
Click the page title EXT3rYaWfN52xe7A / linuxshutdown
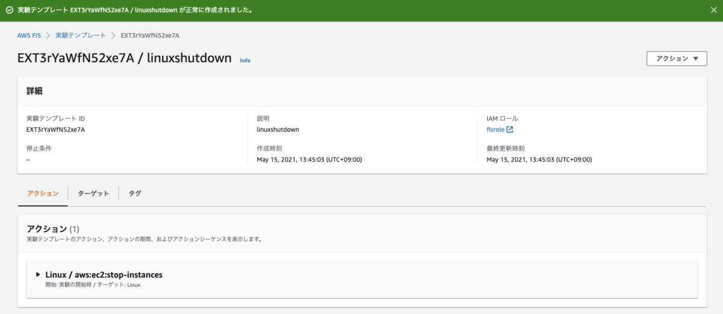pyautogui.click(x=125, y=58)
